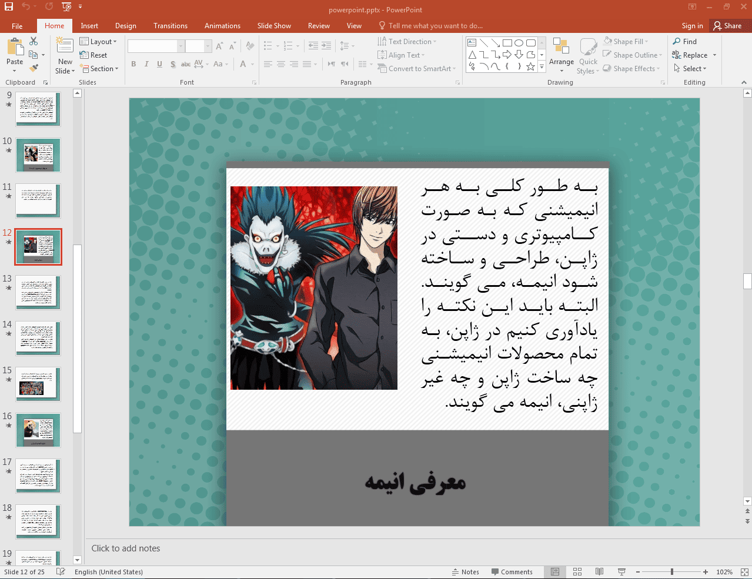Fit slide to current window icon
This screenshot has width=752, height=579.
744,572
